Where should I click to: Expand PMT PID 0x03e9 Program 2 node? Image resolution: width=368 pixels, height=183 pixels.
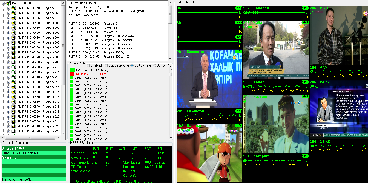[x=8, y=8]
